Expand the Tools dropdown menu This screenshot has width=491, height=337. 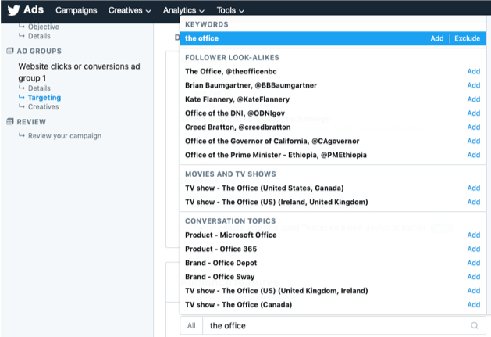pyautogui.click(x=230, y=10)
